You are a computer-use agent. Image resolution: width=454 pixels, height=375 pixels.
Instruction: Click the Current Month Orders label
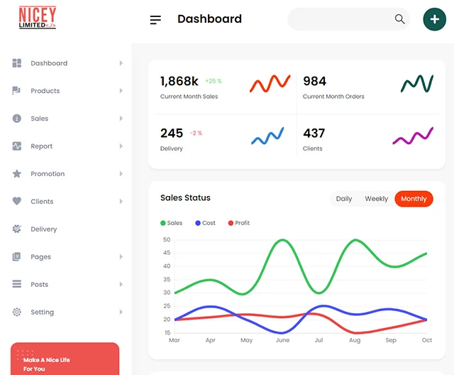[333, 97]
